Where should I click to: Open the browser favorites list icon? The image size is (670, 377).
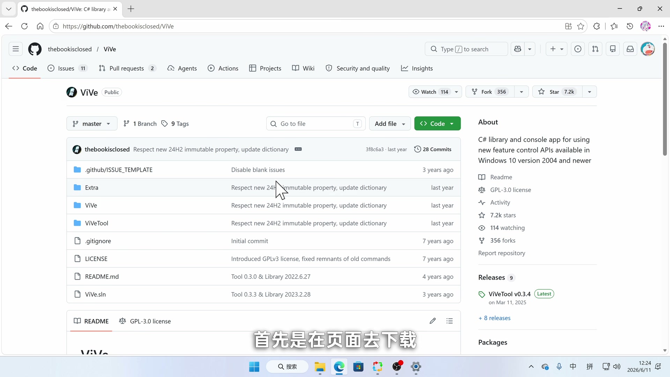coord(614,26)
